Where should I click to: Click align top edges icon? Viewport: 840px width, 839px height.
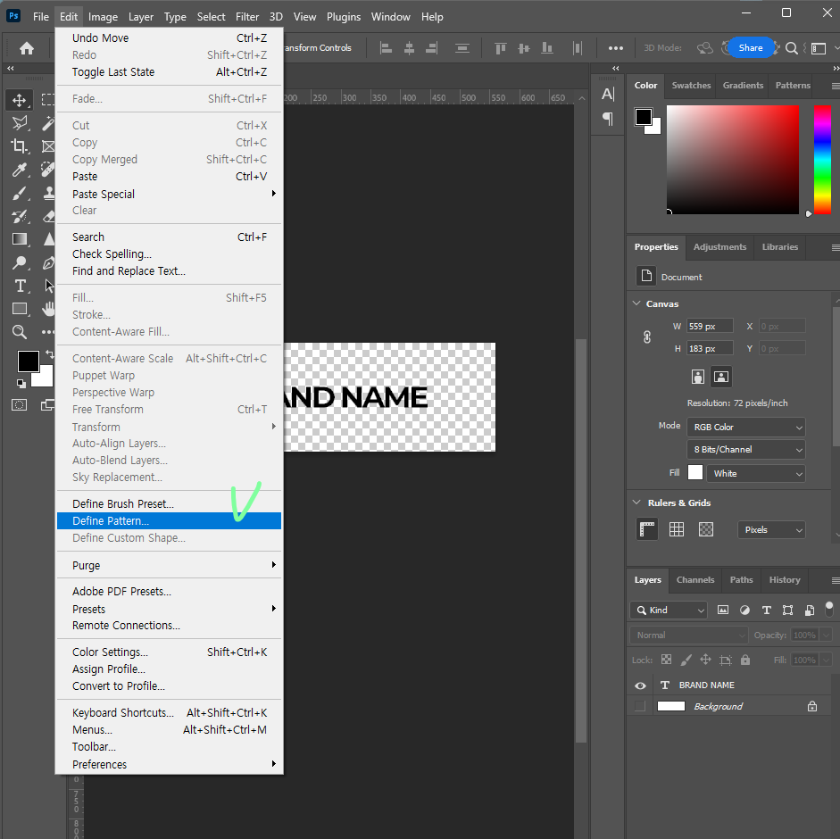(x=501, y=48)
